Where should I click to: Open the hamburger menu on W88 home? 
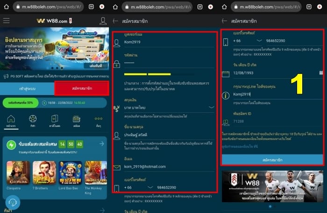click(6, 21)
